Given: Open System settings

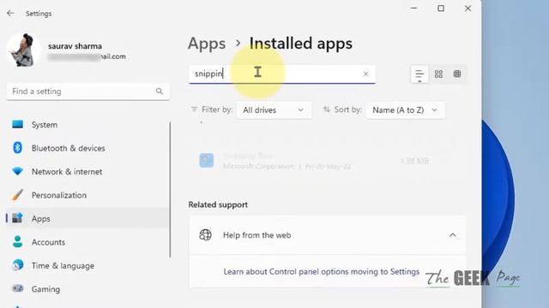Looking at the screenshot, I should click(87, 125).
